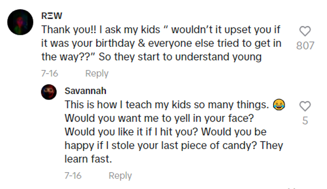Reply to Savannah's comment
Viewport: 327px width, 189px height.
click(x=120, y=176)
